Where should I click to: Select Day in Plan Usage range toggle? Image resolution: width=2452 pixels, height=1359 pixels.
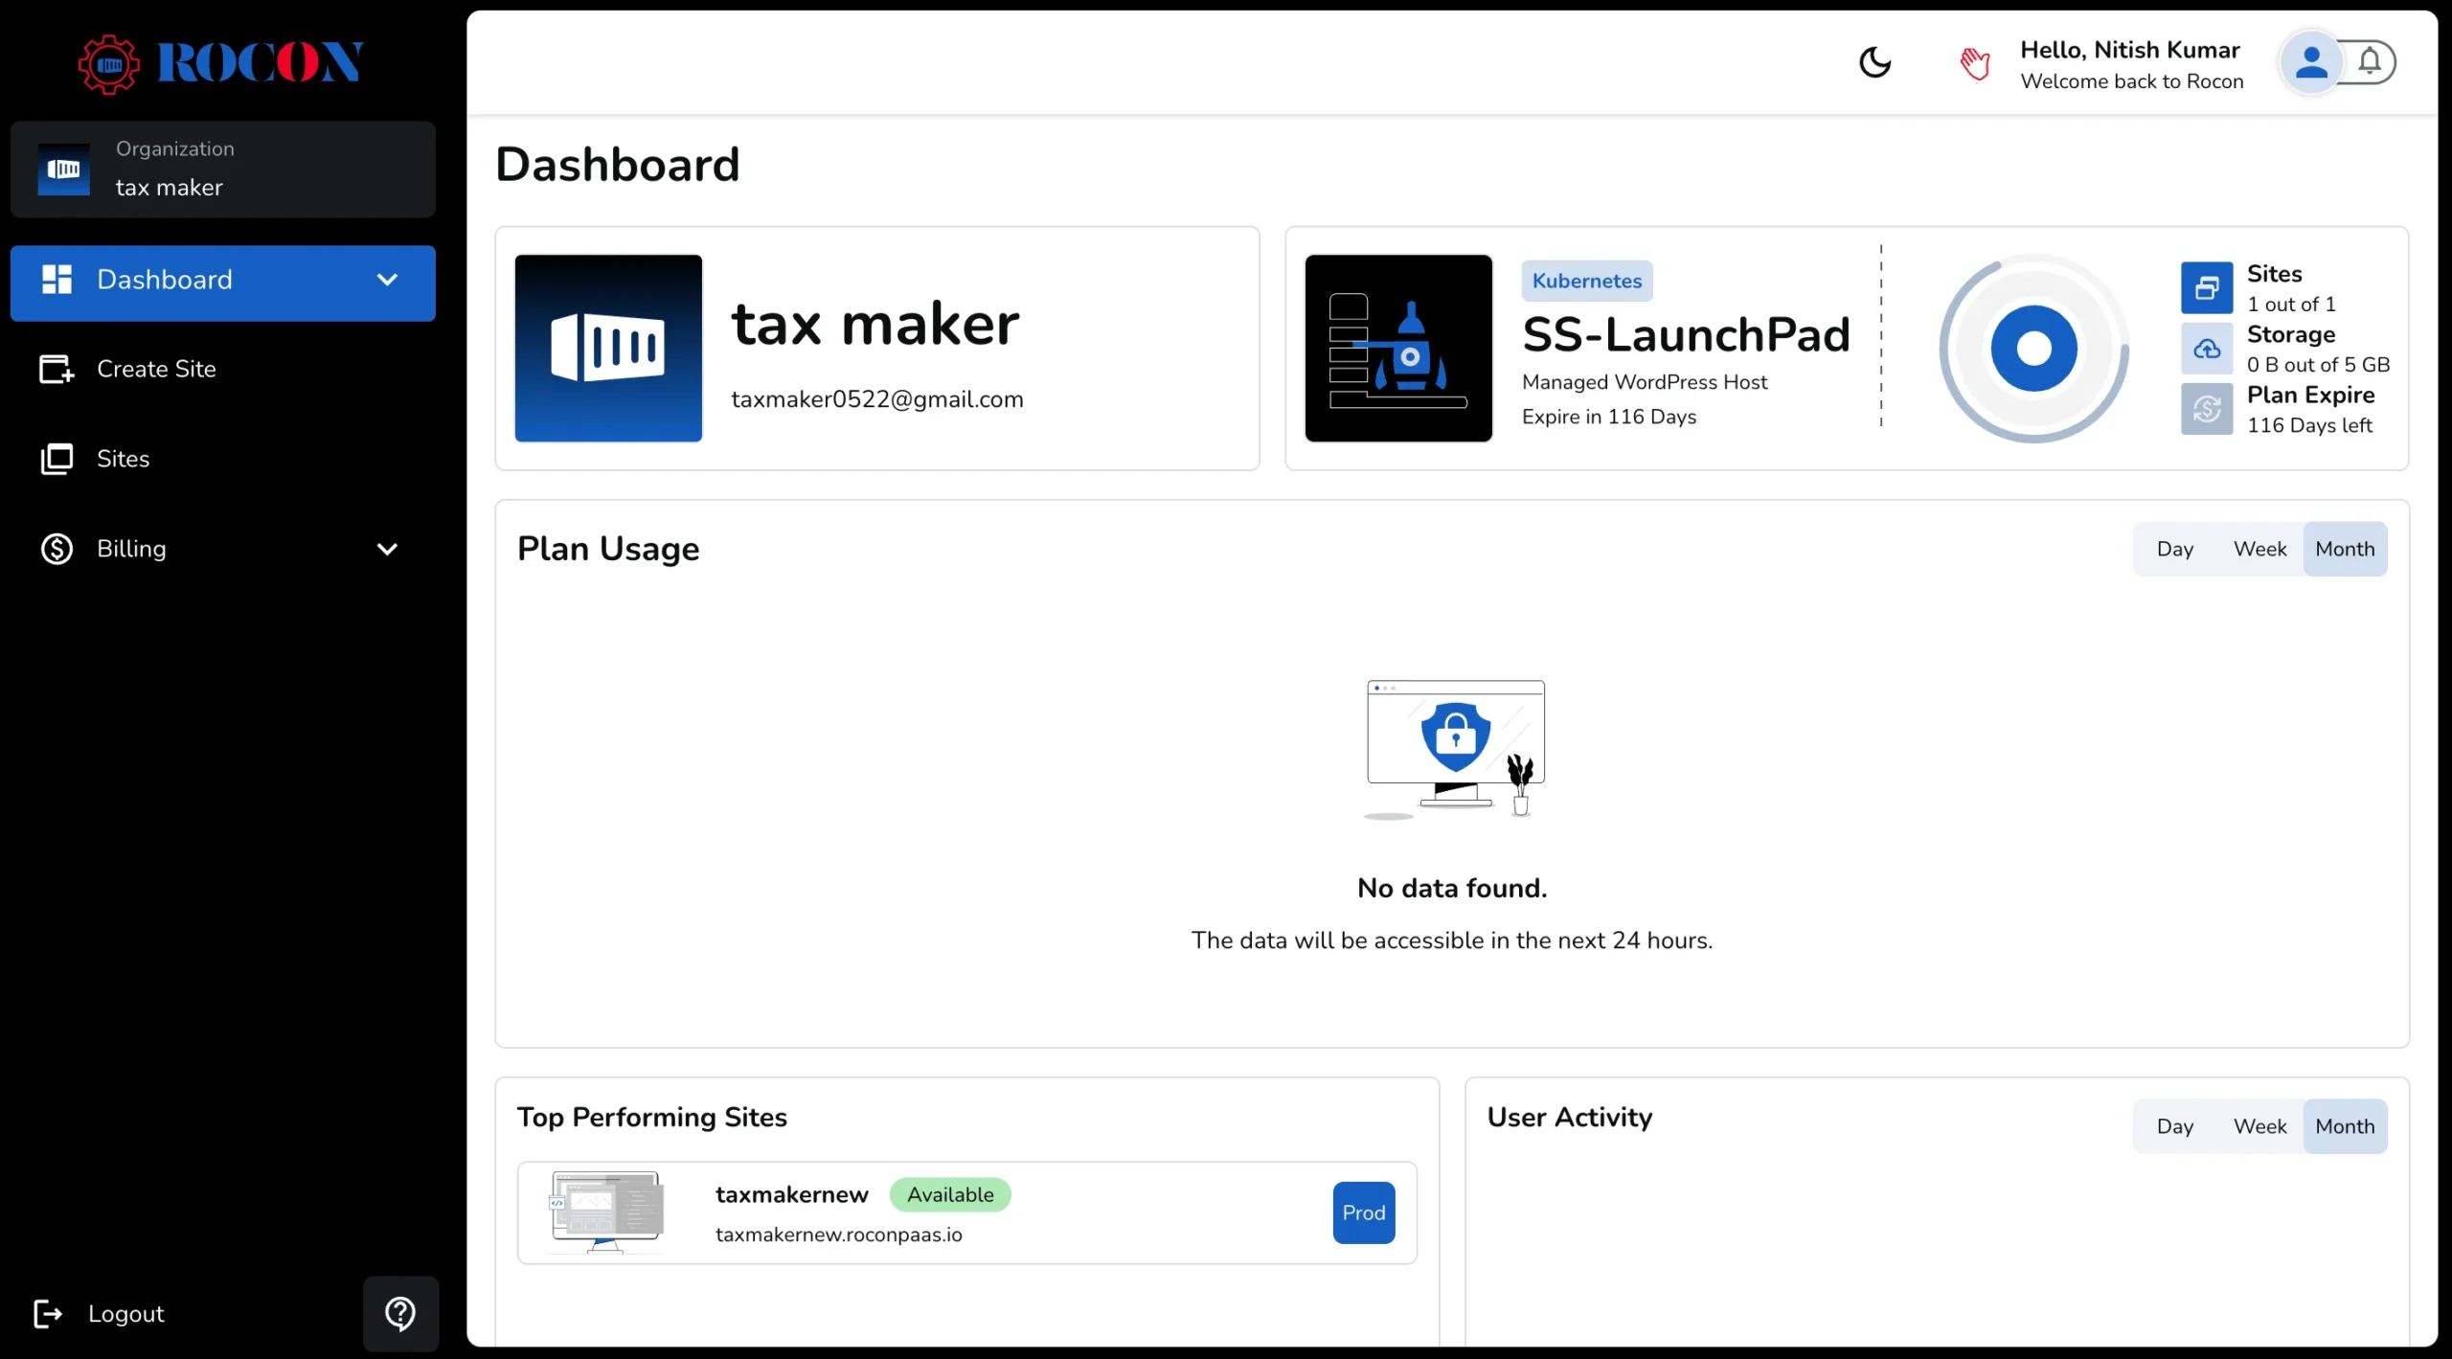(x=2174, y=549)
